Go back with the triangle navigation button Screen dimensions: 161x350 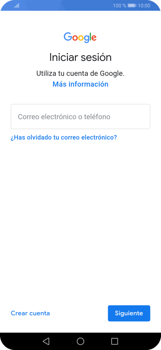click(46, 341)
